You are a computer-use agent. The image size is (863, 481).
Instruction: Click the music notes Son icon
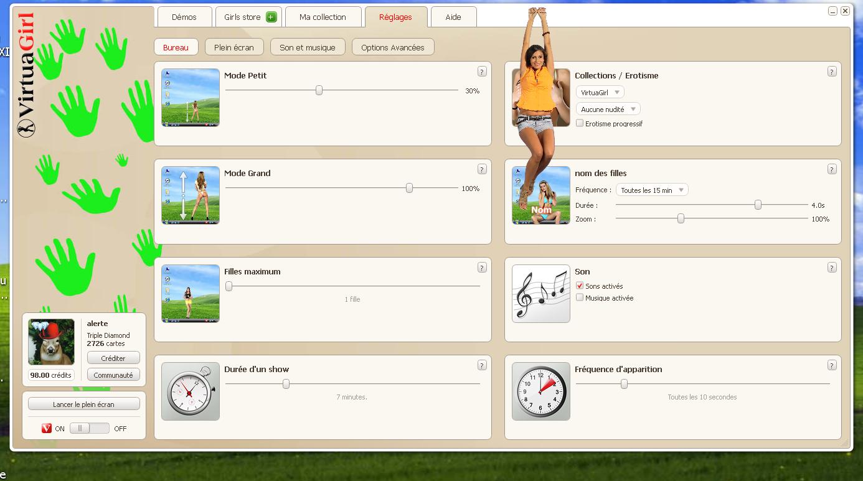click(x=540, y=294)
